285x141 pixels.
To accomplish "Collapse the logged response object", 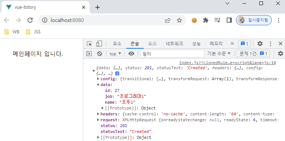I will 94,71.
